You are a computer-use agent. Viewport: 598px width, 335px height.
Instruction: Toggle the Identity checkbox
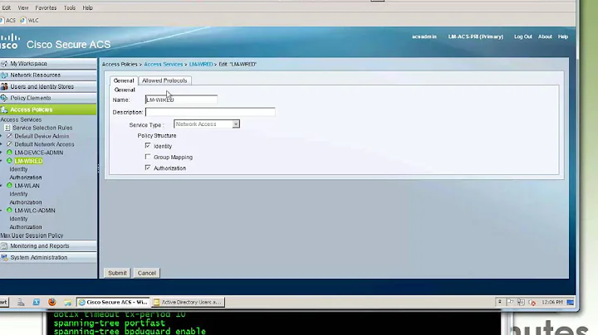point(148,146)
